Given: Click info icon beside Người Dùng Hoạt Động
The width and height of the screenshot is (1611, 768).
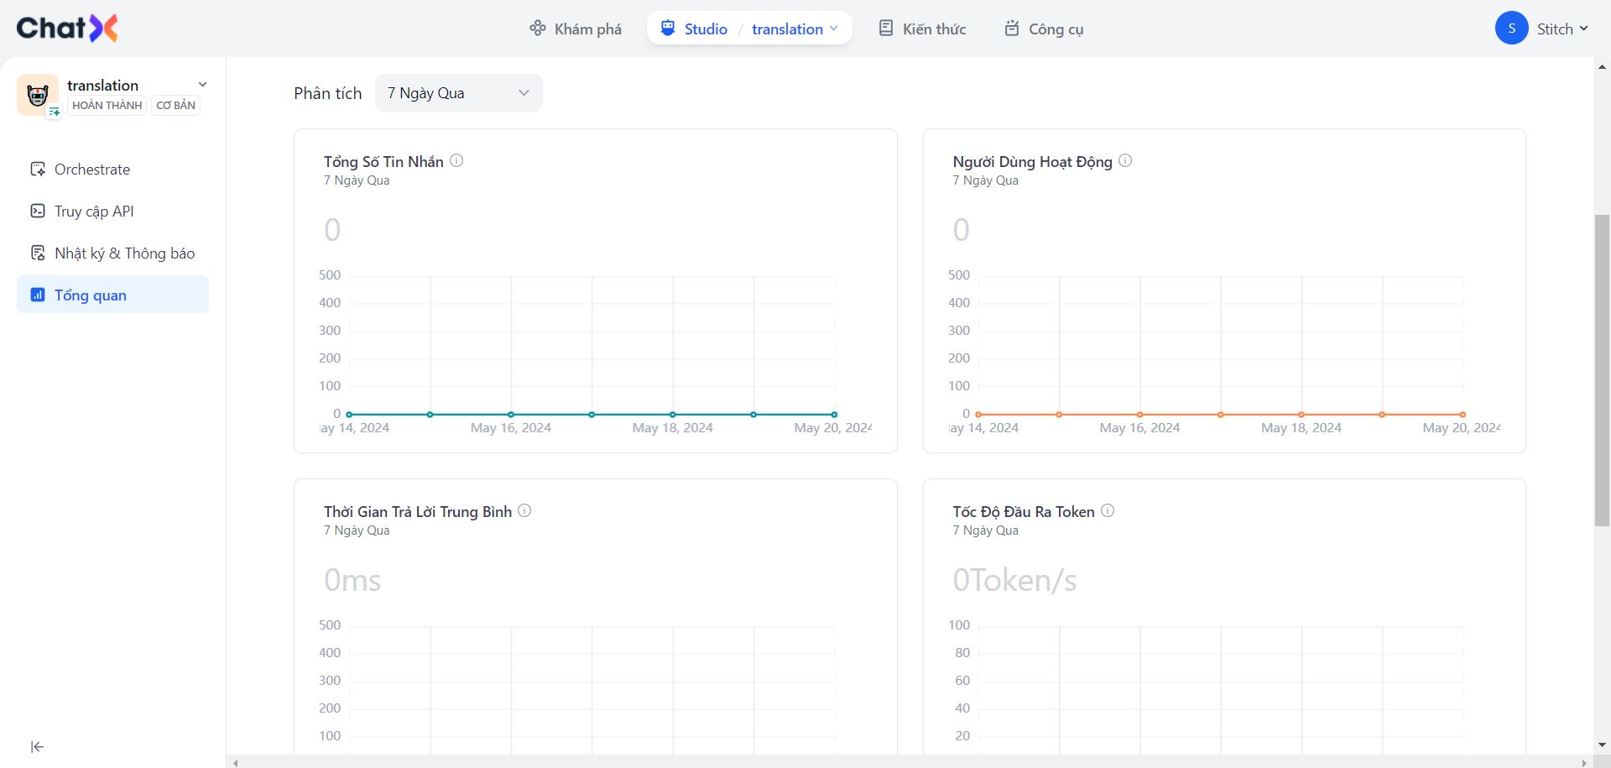Looking at the screenshot, I should (x=1125, y=160).
